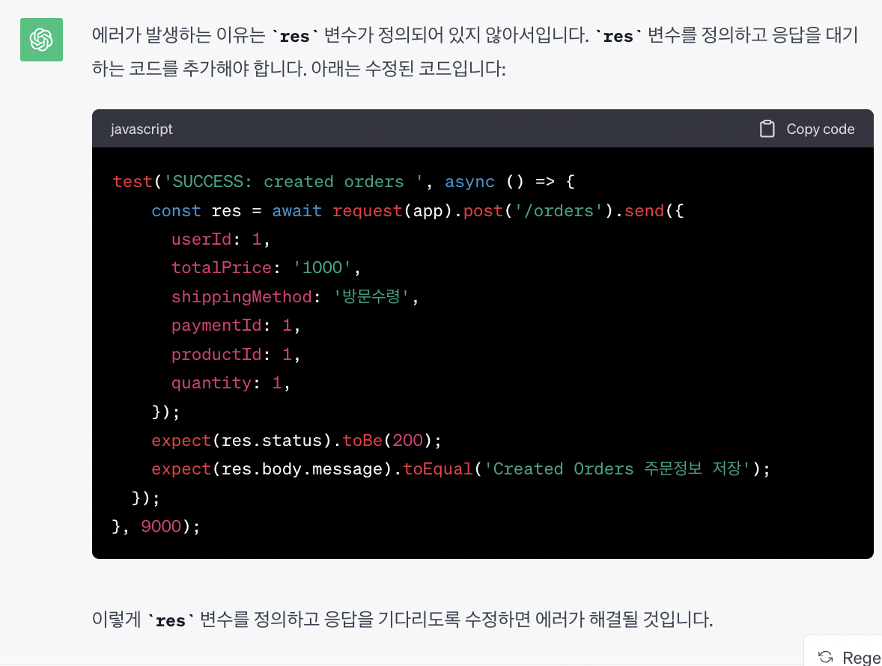Click the 'paymentId: 1,' code line
The width and height of the screenshot is (882, 666).
(x=236, y=326)
